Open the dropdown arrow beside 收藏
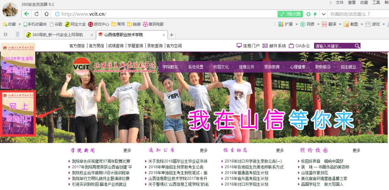 click(19, 24)
